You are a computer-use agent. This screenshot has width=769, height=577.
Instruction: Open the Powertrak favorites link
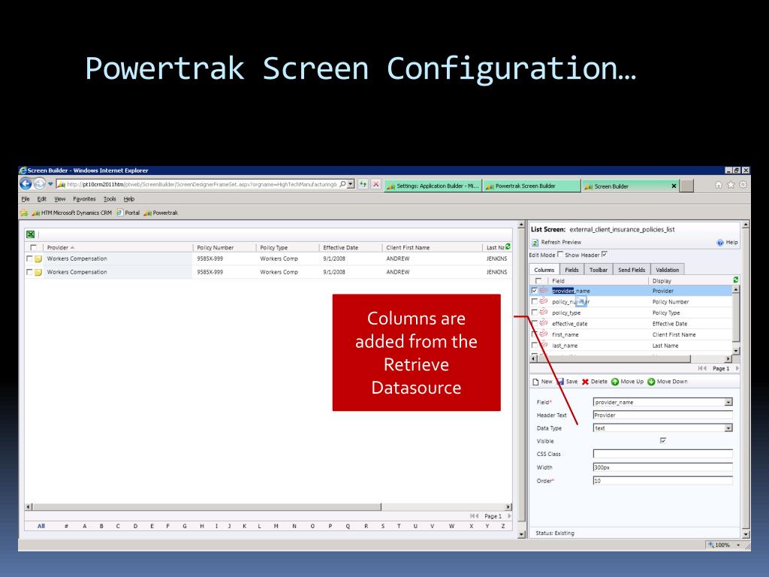[161, 213]
